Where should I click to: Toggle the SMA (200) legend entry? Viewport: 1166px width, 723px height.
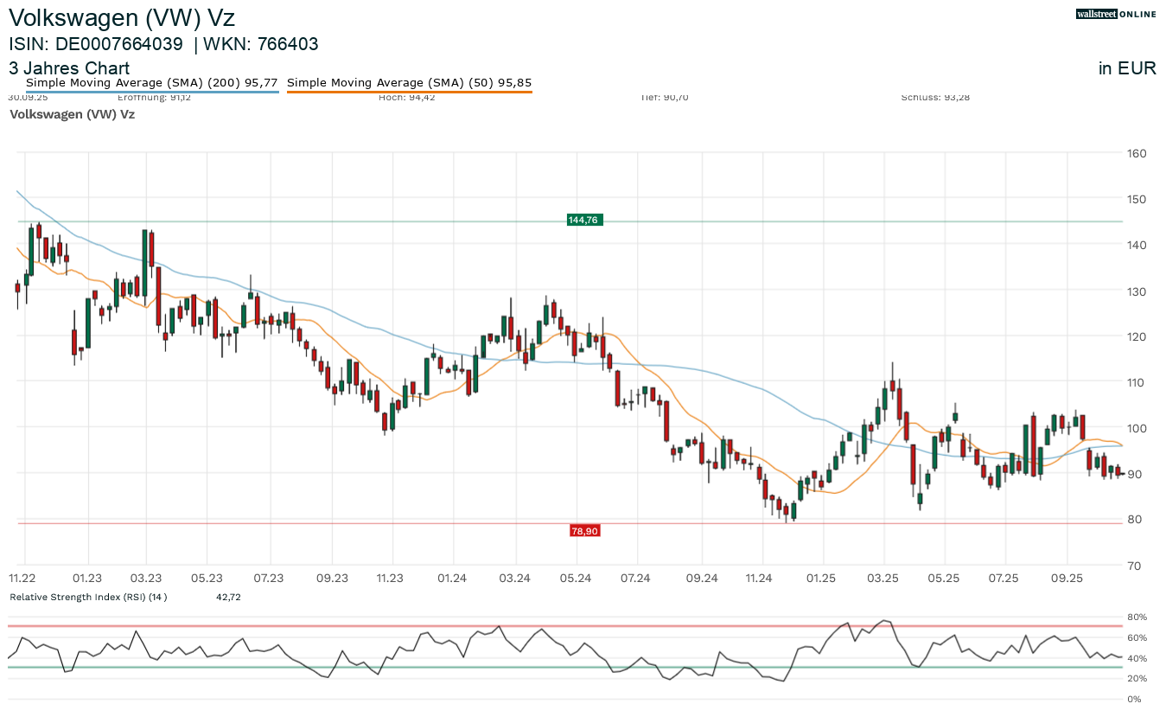click(152, 83)
